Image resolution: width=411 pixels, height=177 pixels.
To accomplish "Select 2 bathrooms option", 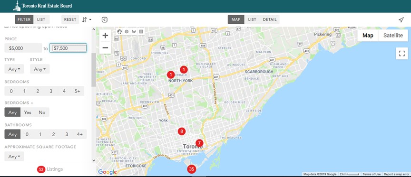I will (x=53, y=134).
